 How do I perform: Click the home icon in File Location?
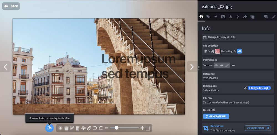pyautogui.click(x=213, y=51)
